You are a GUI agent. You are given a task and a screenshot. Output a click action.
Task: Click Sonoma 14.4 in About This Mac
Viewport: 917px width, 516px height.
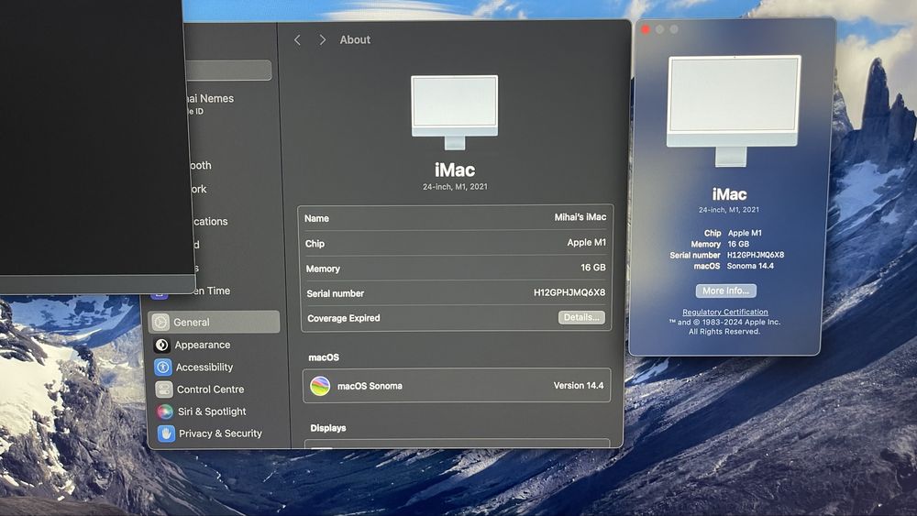tap(750, 266)
